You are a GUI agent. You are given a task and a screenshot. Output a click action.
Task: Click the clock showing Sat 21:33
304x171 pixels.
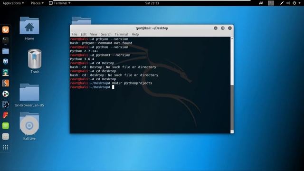pyautogui.click(x=152, y=3)
